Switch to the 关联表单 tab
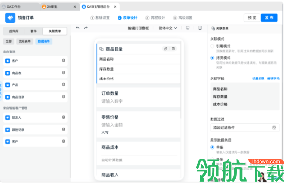Image resolution: width=284 pixels, height=185 pixels. [55, 31]
